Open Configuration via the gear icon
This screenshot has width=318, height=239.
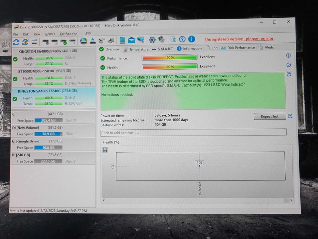click(152, 40)
